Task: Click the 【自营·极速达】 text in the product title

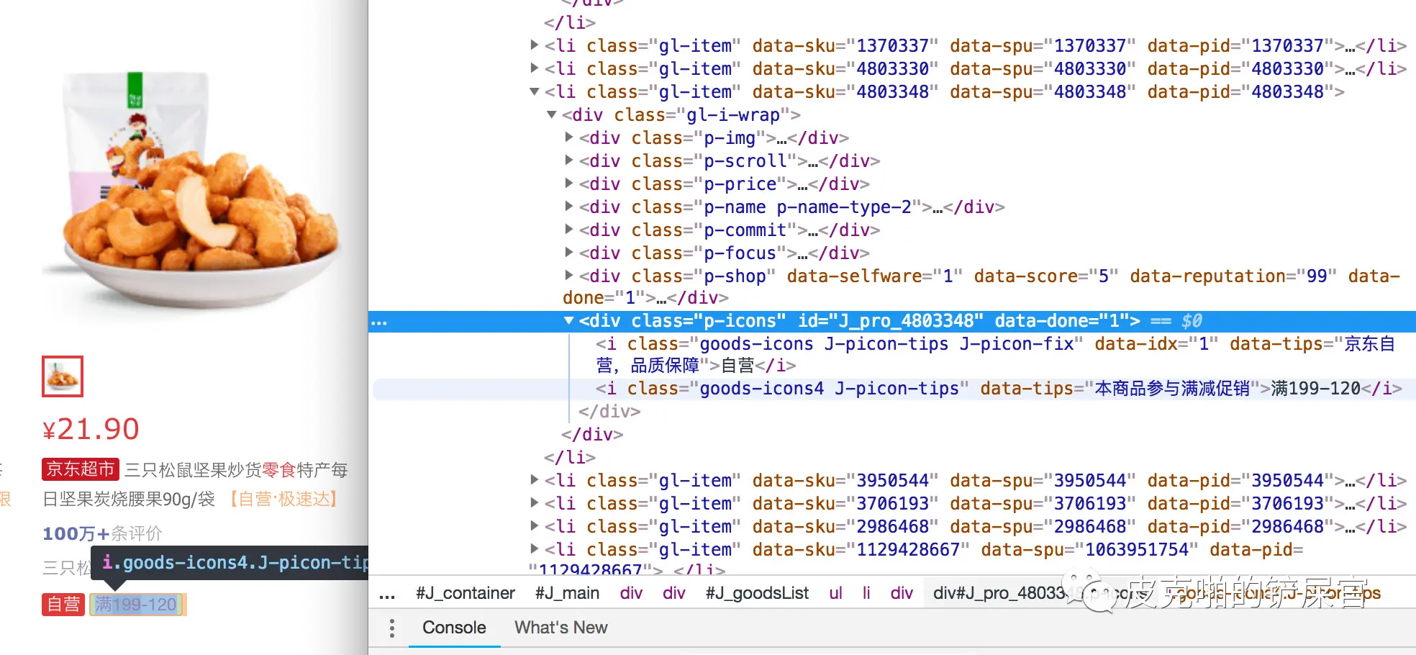Action: pyautogui.click(x=283, y=499)
